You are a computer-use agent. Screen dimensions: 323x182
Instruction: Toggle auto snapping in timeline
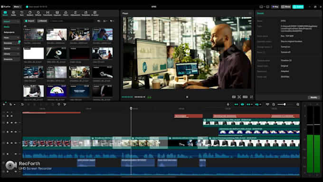point(242,105)
